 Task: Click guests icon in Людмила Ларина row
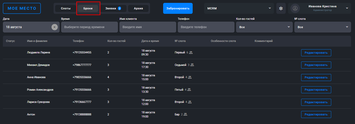coord(191,52)
